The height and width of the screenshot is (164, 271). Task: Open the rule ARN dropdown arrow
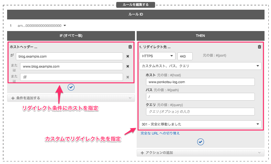click(65, 26)
